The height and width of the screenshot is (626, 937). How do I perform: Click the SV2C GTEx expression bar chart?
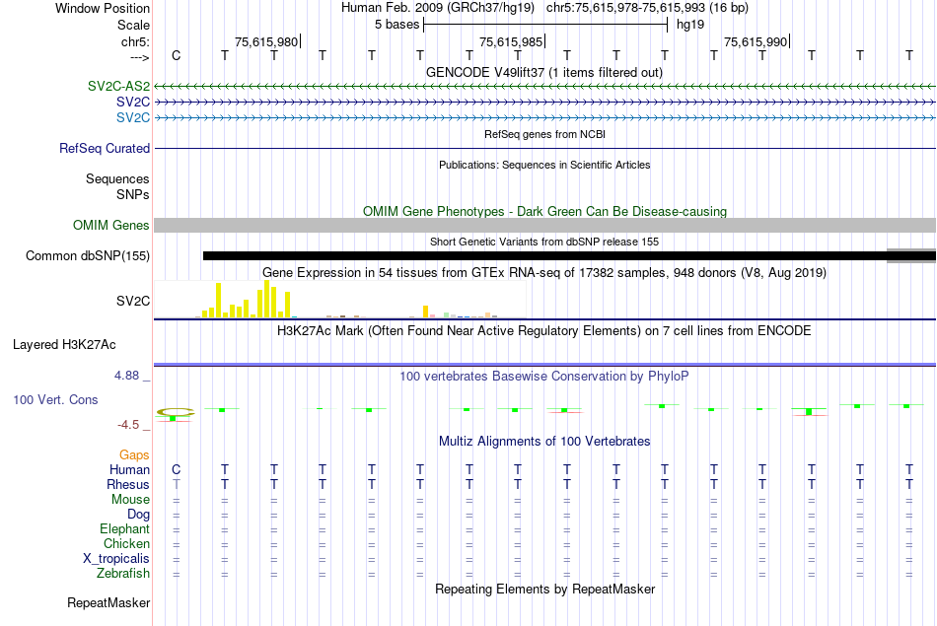coord(340,300)
